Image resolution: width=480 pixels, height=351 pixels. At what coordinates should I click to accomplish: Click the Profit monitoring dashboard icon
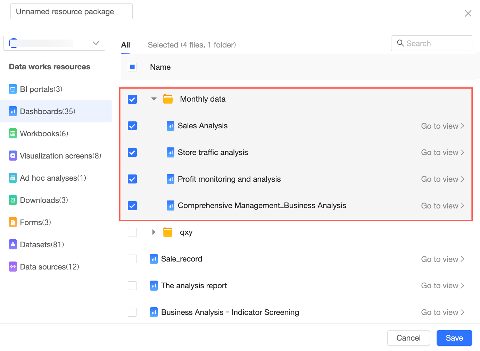click(171, 179)
